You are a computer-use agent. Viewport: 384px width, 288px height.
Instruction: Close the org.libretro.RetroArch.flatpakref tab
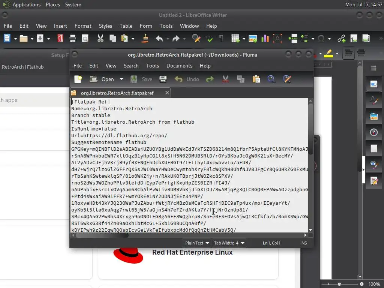point(167,93)
